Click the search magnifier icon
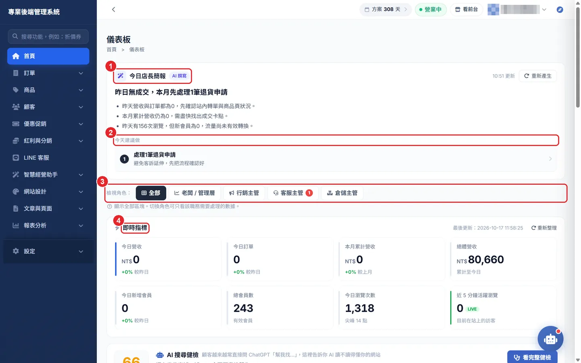 click(15, 36)
